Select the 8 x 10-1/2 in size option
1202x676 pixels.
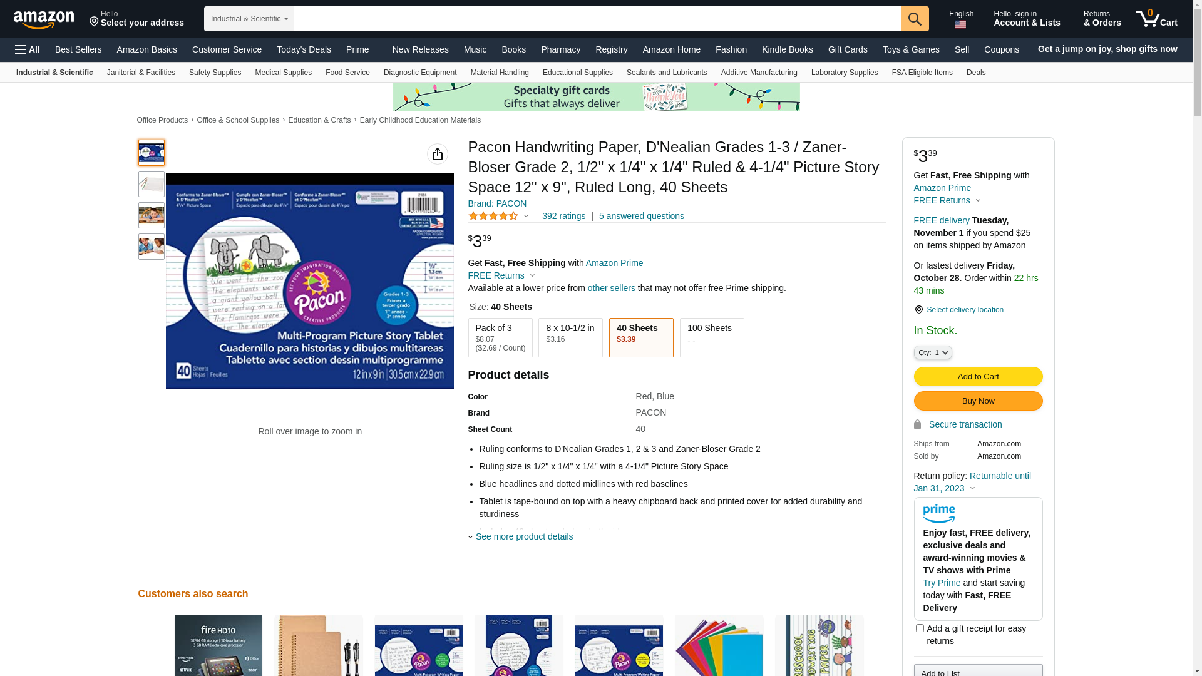(570, 337)
